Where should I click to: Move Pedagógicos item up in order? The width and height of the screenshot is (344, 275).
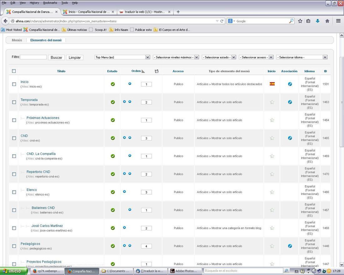click(124, 245)
